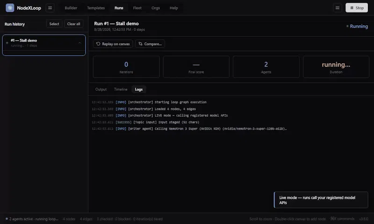Viewport: 374px width, 224px height.
Task: Open the Orgs tab
Action: [x=156, y=8]
